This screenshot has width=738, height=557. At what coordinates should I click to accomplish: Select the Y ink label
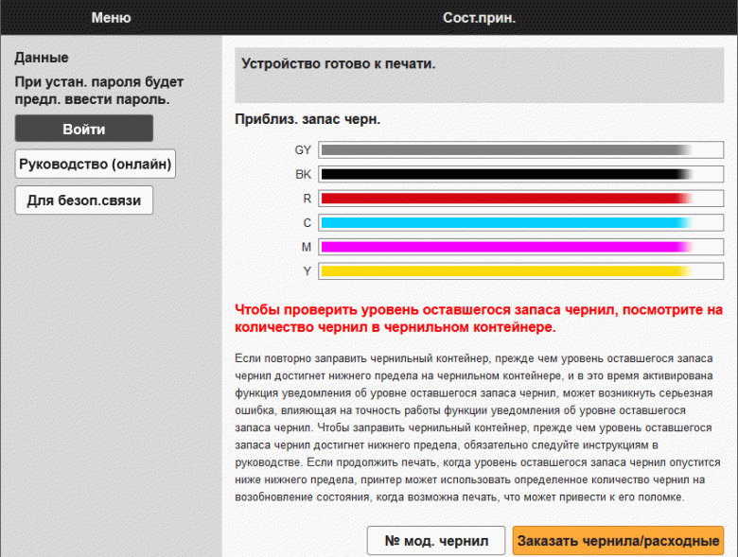[x=307, y=271]
